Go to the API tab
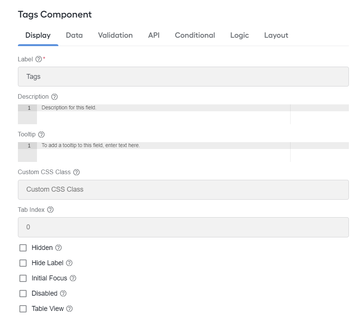 click(154, 35)
